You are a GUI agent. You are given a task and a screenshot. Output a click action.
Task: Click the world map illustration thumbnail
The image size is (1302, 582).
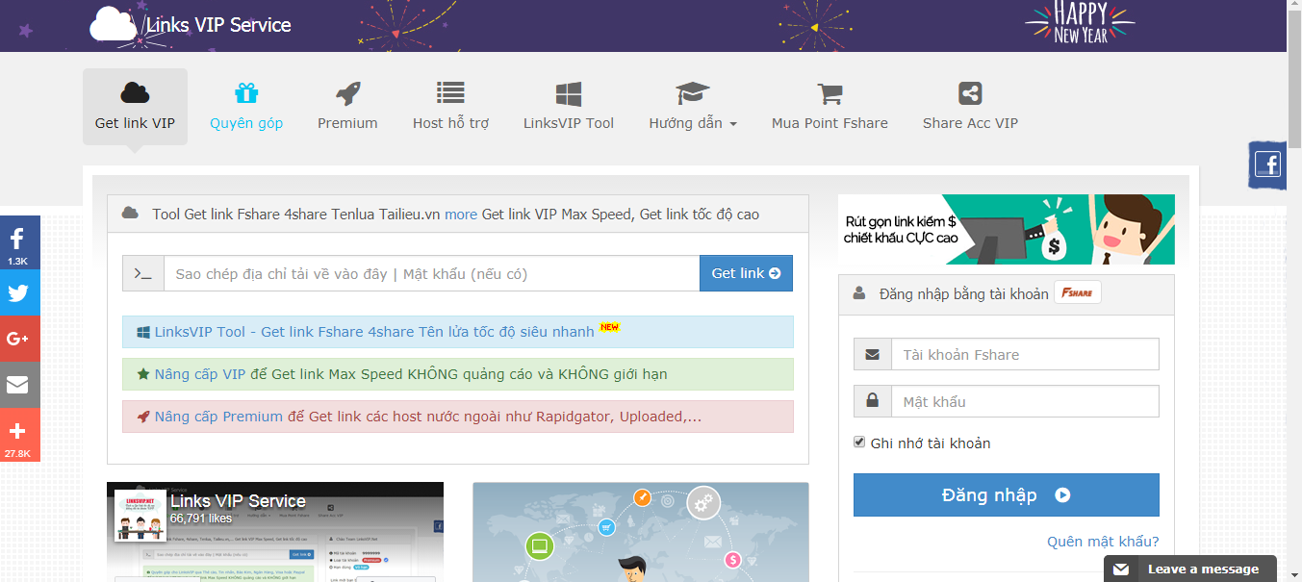coord(641,532)
